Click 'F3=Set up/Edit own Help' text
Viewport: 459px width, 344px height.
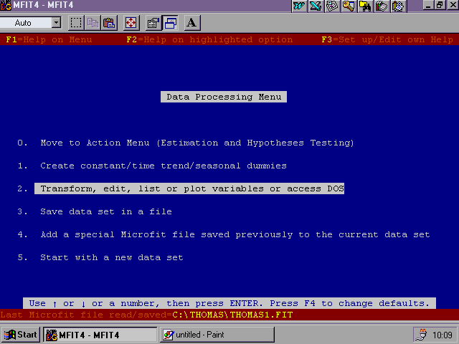pyautogui.click(x=387, y=39)
